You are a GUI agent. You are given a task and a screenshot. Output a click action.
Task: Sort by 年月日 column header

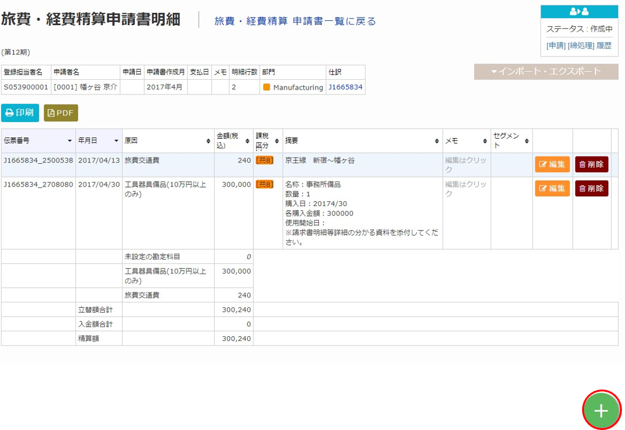pos(98,140)
